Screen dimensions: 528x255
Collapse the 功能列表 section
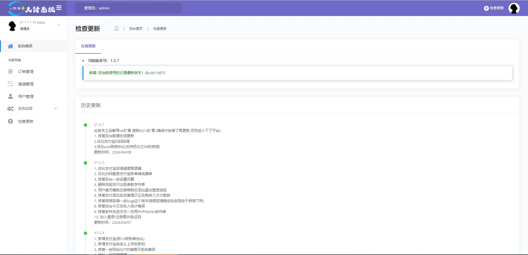pos(14,60)
